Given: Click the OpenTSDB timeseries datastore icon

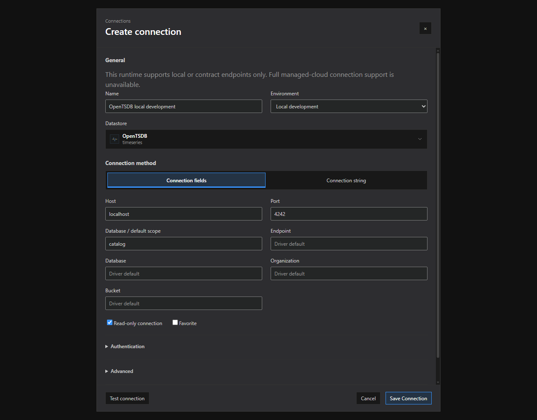Looking at the screenshot, I should pos(115,139).
